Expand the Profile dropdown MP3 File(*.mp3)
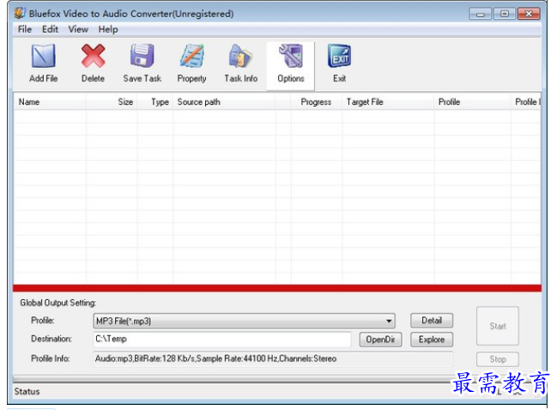The height and width of the screenshot is (410, 557). tap(245, 321)
